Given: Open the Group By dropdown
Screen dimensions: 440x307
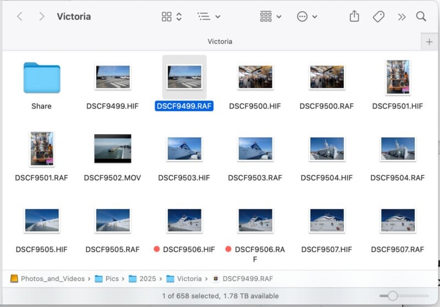Looking at the screenshot, I should point(271,17).
